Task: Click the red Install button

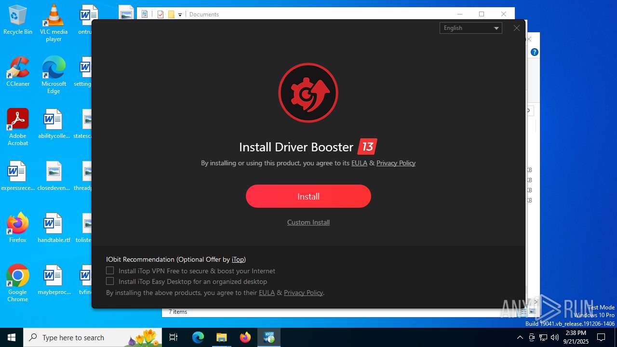Action: click(308, 196)
